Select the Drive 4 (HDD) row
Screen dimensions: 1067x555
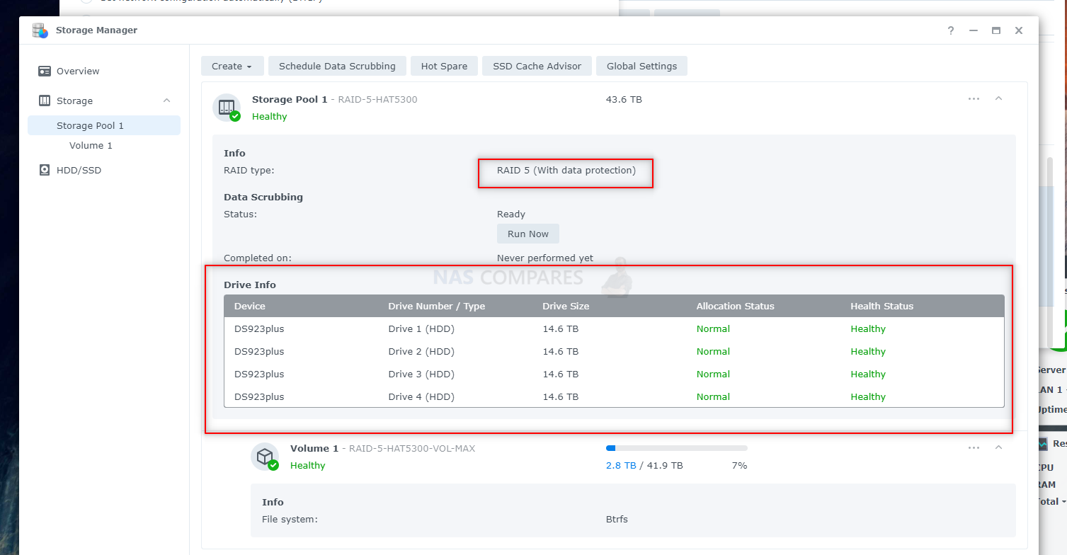[x=614, y=396]
